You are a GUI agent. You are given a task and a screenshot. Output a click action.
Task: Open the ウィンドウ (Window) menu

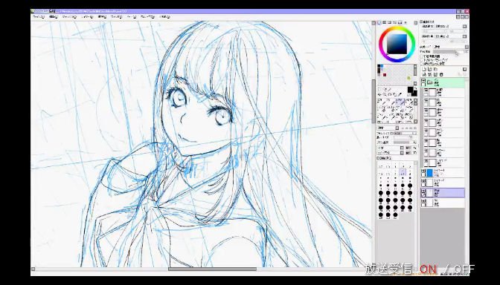coord(147,16)
